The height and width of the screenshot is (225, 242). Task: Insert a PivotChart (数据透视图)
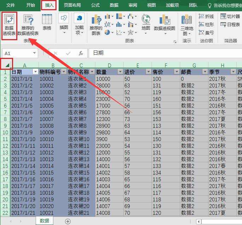[165, 24]
